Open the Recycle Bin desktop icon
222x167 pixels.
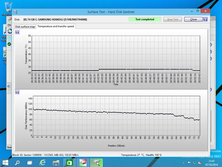pos(6,8)
